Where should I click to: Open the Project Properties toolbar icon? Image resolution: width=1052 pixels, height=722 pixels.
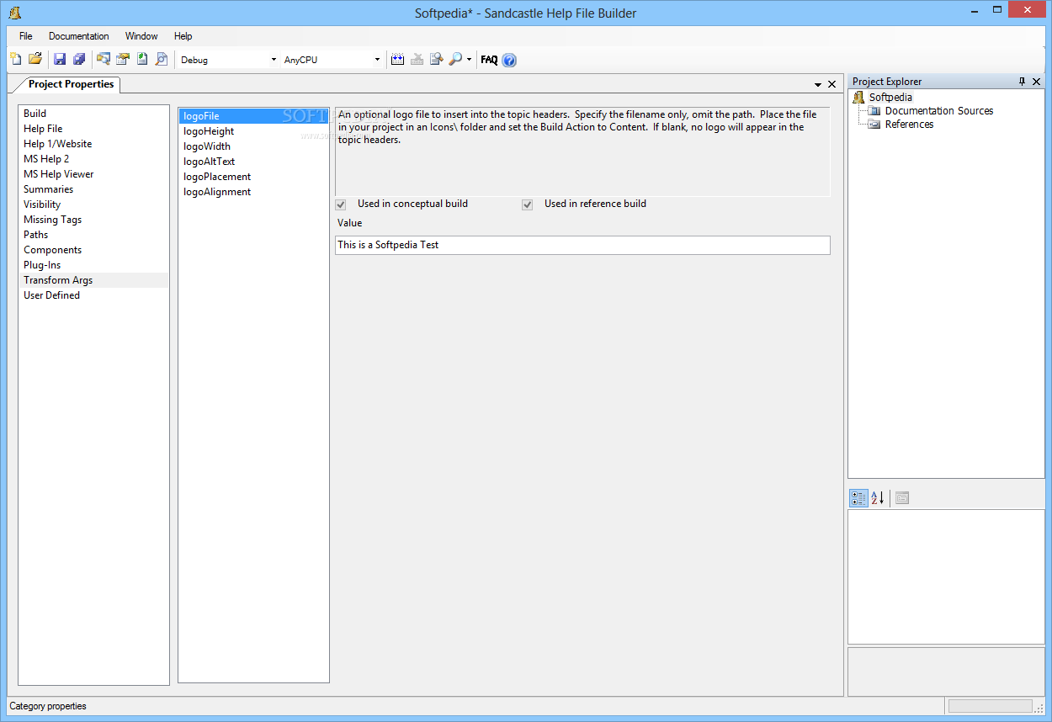tap(123, 59)
